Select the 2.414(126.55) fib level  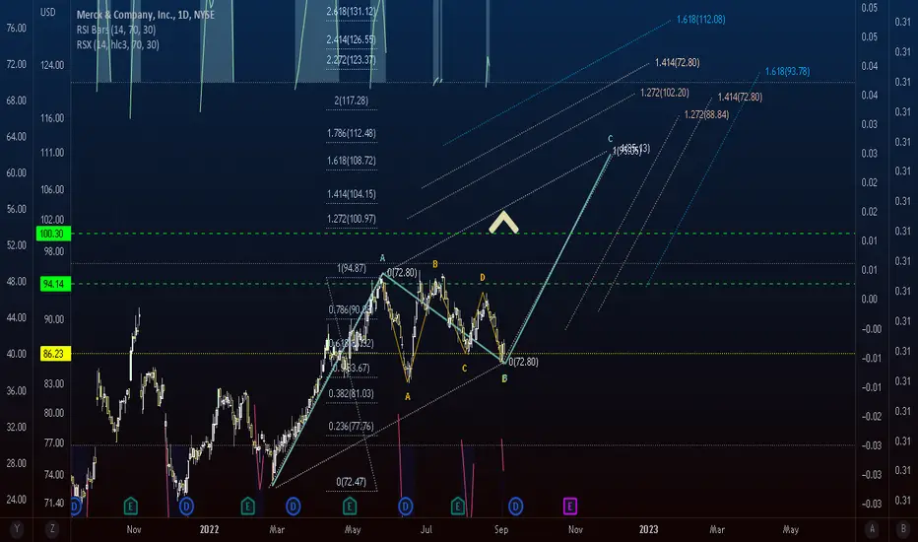pos(352,39)
